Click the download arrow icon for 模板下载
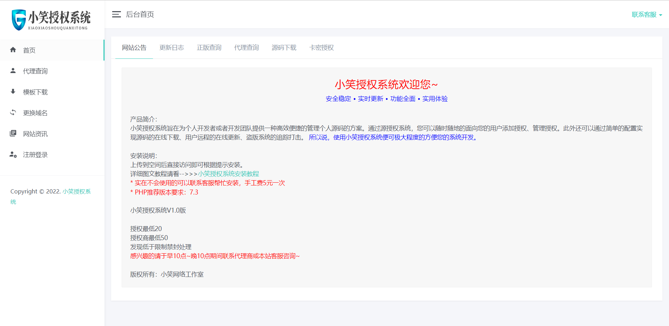The width and height of the screenshot is (669, 326). tap(13, 92)
